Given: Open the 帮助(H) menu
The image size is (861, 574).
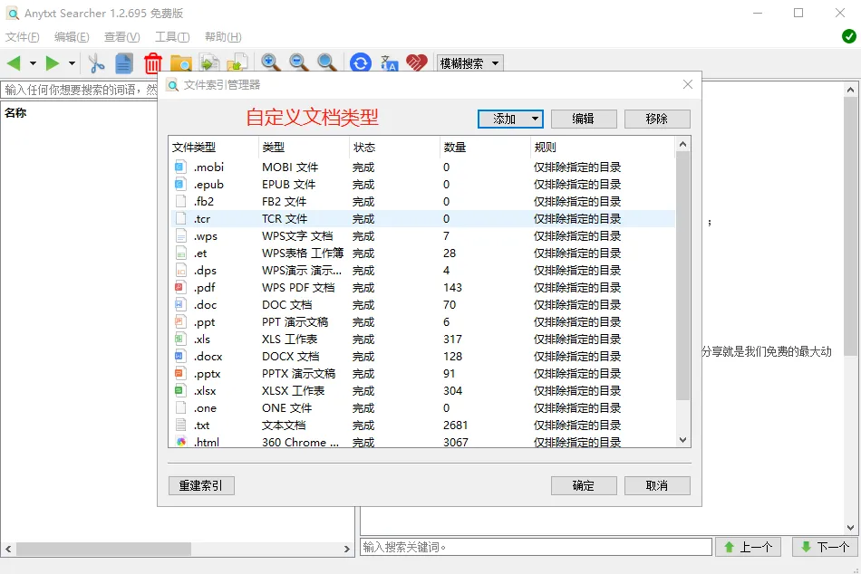Looking at the screenshot, I should (x=223, y=37).
